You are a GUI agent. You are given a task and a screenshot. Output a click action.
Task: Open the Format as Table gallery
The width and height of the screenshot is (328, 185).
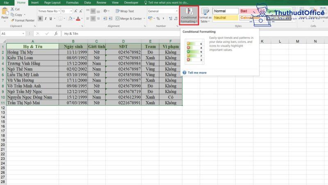pyautogui.click(x=205, y=16)
